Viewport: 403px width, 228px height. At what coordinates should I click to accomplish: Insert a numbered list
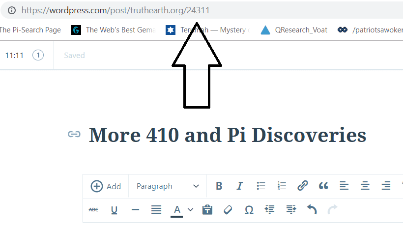(x=282, y=186)
